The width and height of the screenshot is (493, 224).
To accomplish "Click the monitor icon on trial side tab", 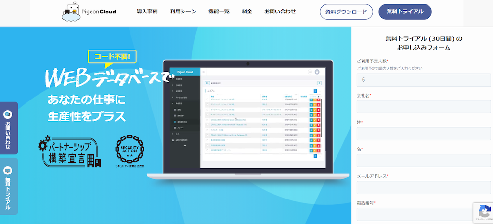I will click(x=8, y=171).
